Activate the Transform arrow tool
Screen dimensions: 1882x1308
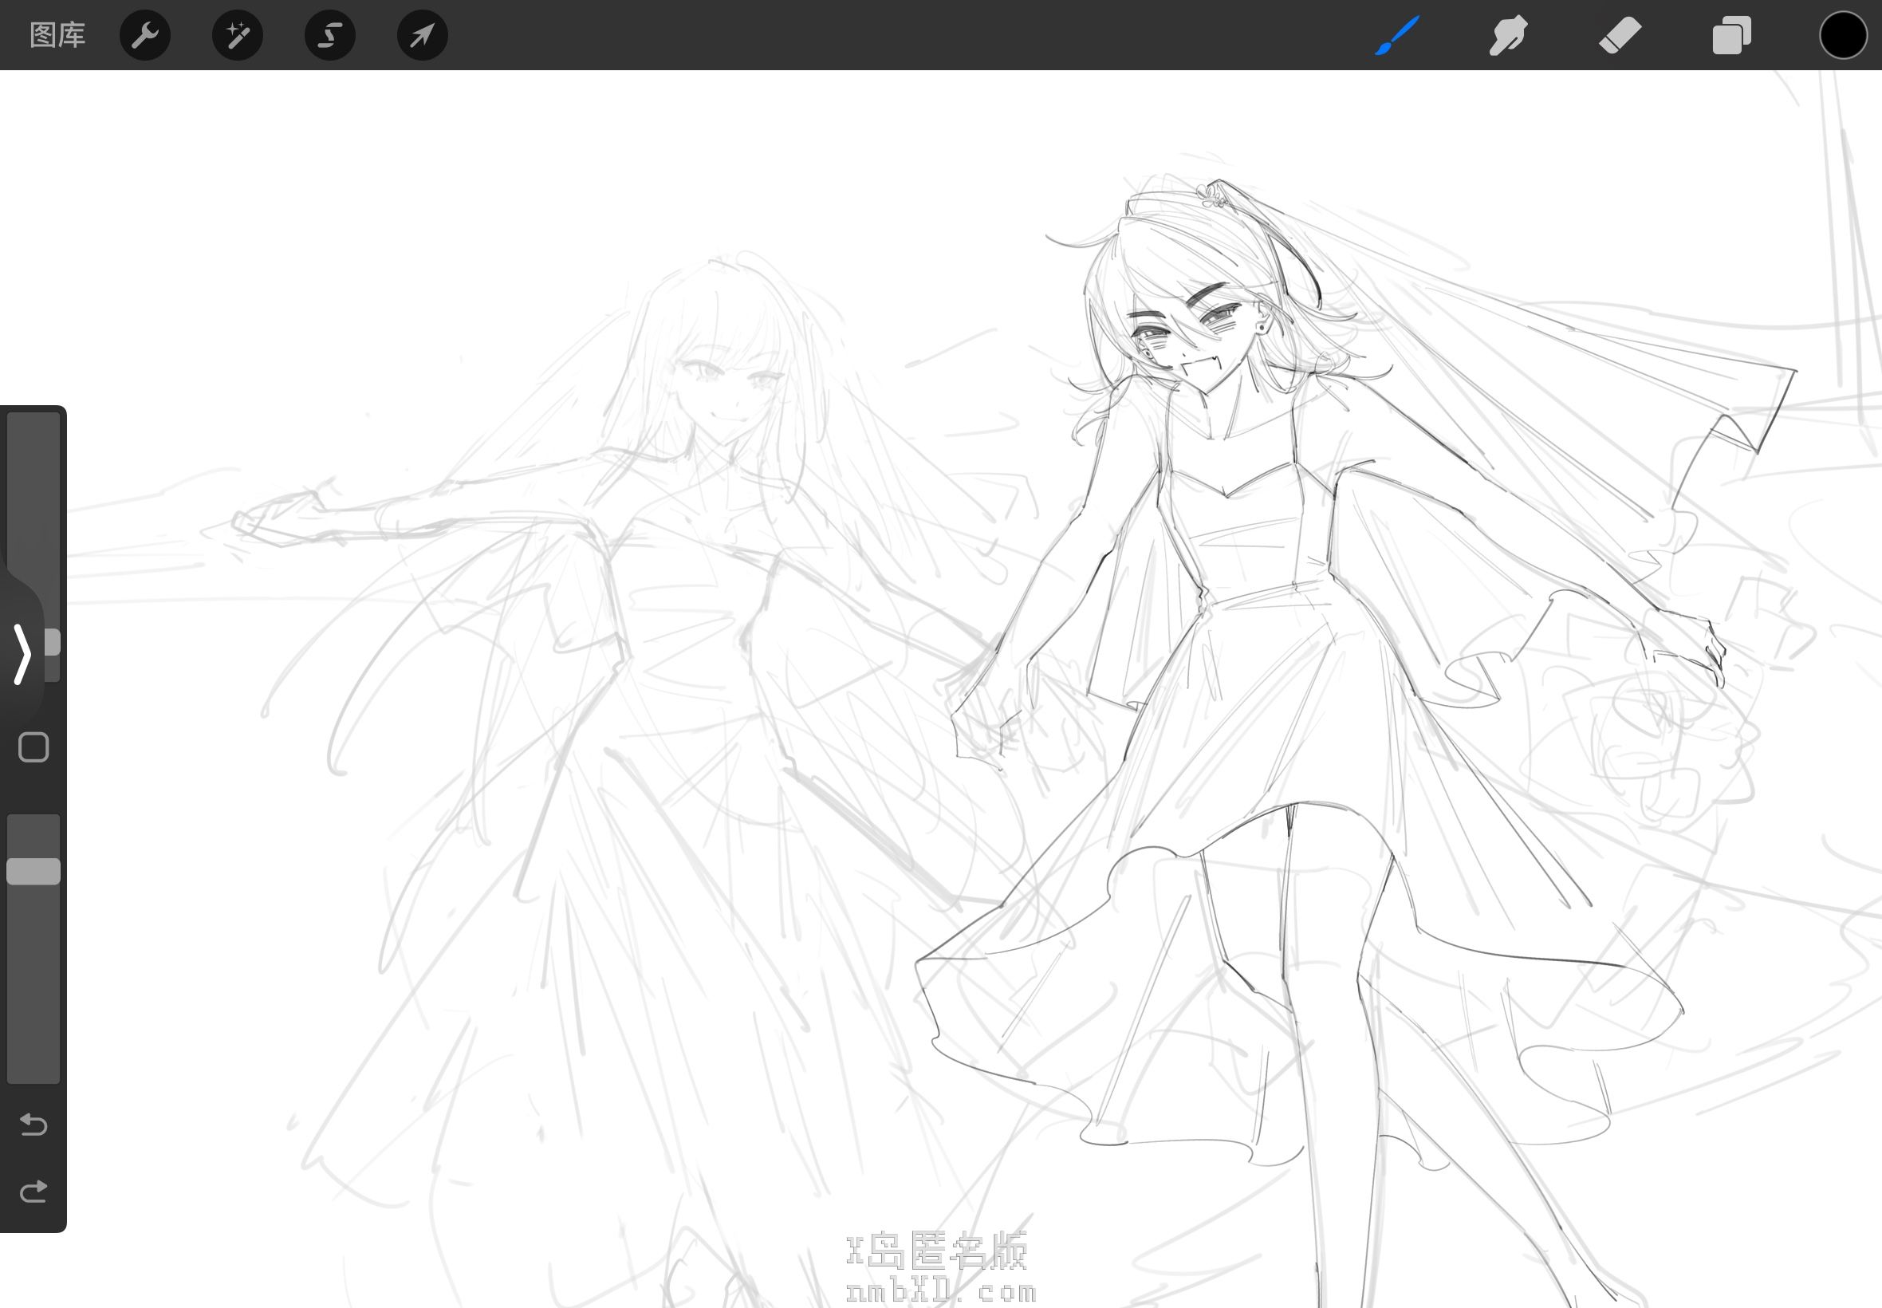point(422,35)
